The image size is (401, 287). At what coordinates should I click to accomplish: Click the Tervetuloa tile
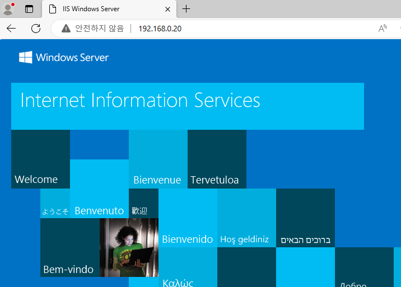pyautogui.click(x=217, y=159)
